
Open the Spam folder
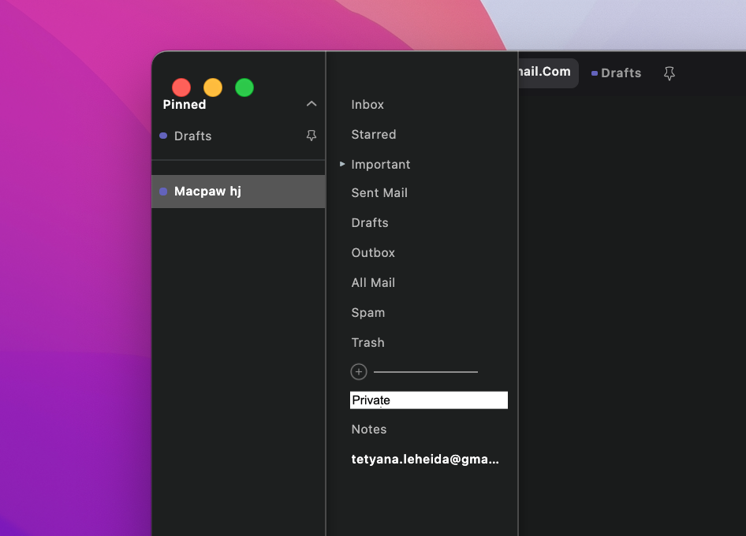point(367,312)
